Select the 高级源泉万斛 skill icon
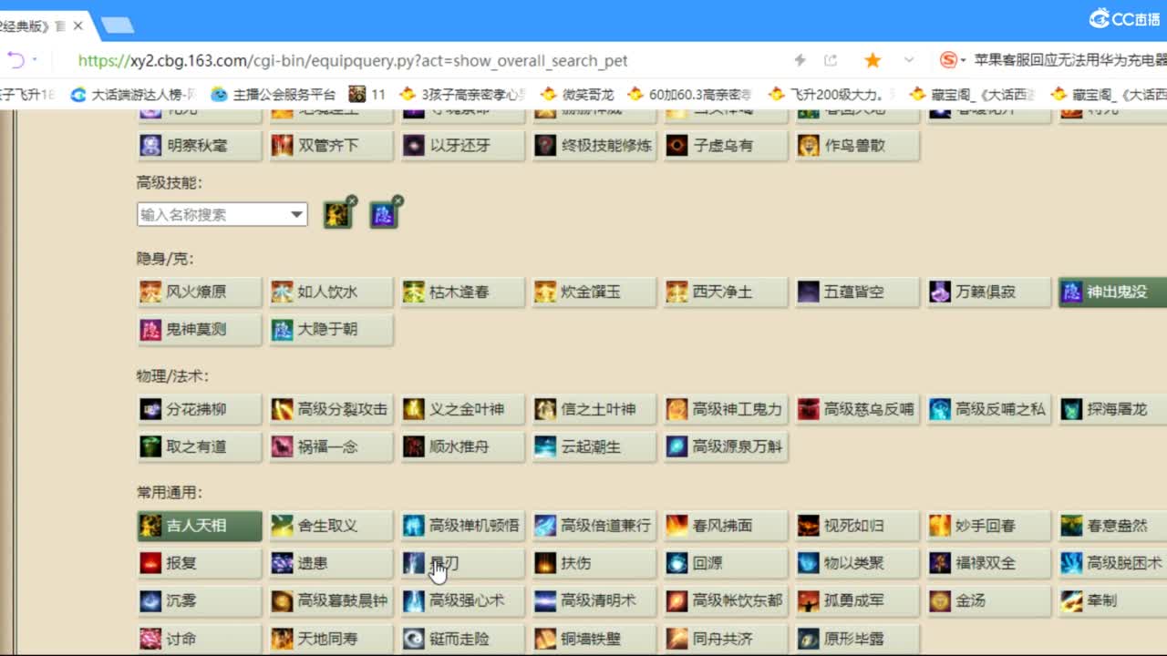 coord(677,447)
